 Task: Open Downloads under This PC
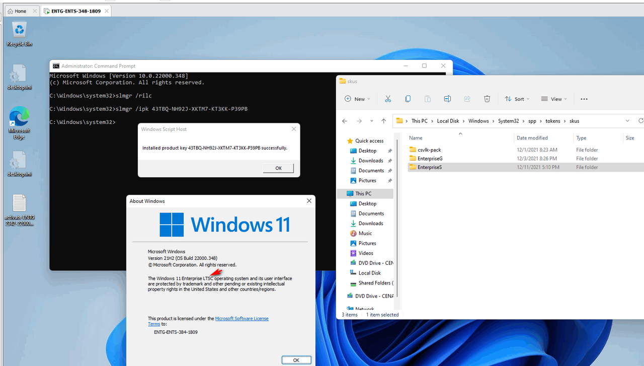[371, 223]
